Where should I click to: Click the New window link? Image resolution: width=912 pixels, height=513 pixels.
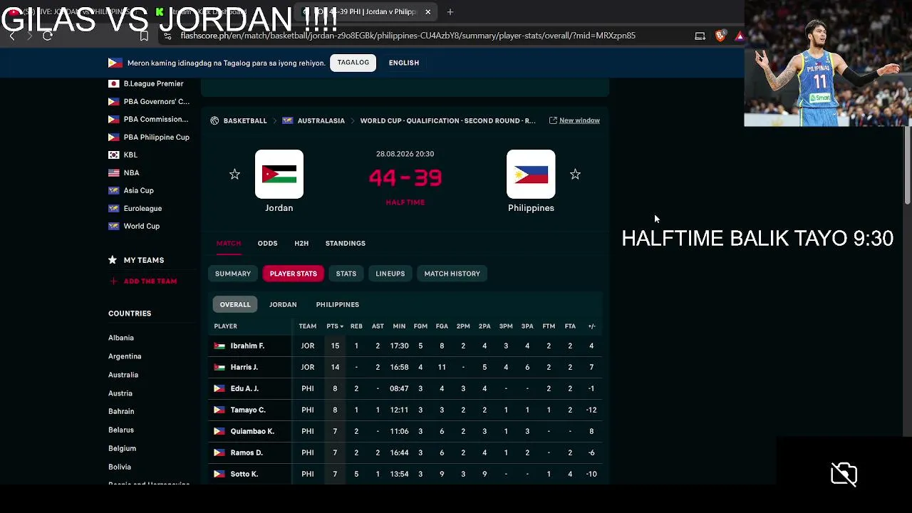point(579,120)
